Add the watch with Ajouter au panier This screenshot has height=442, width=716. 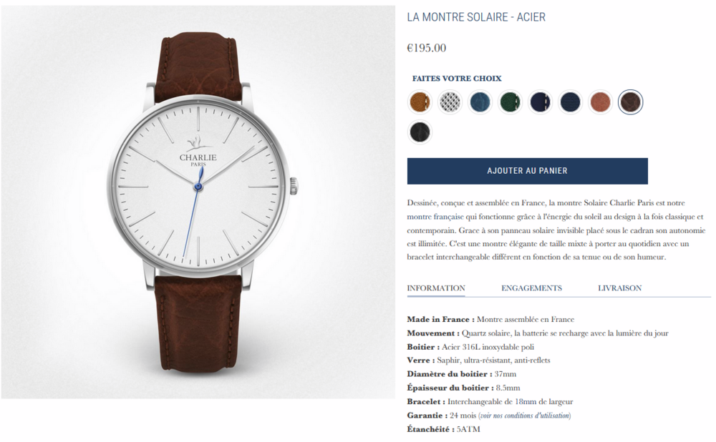pyautogui.click(x=528, y=171)
